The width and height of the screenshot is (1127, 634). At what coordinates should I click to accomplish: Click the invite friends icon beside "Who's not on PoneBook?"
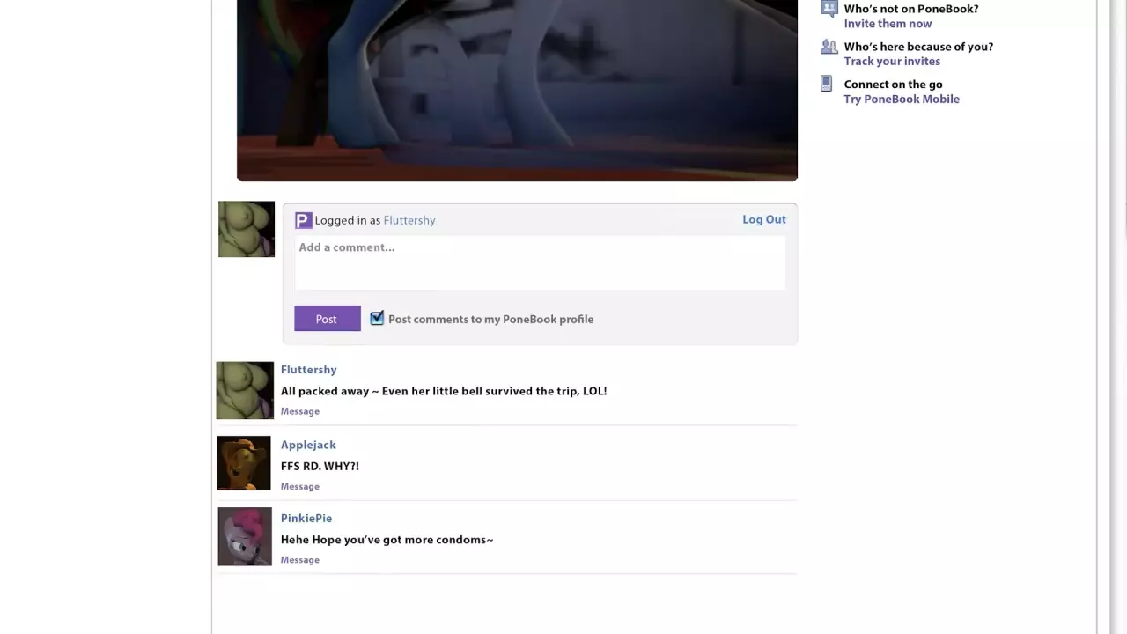point(828,9)
